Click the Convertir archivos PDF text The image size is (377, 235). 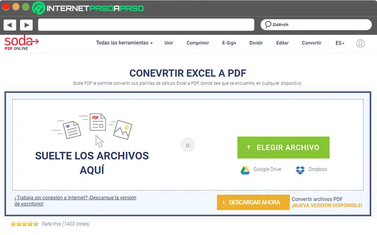coord(317,199)
